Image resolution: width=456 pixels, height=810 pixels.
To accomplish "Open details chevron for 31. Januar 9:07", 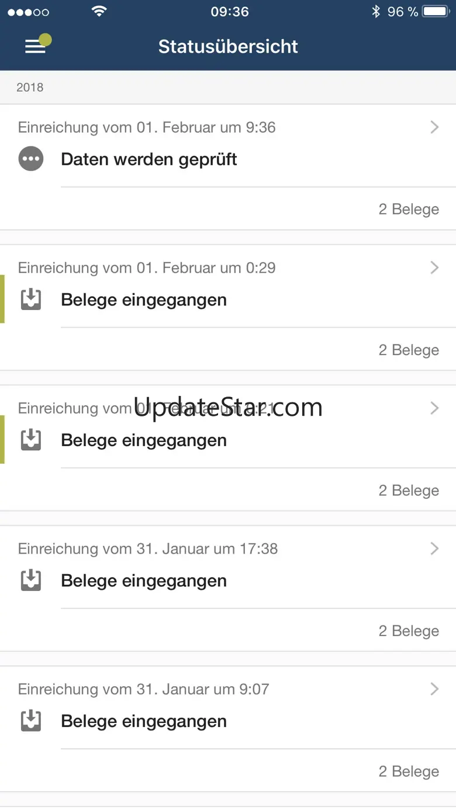I will click(434, 689).
